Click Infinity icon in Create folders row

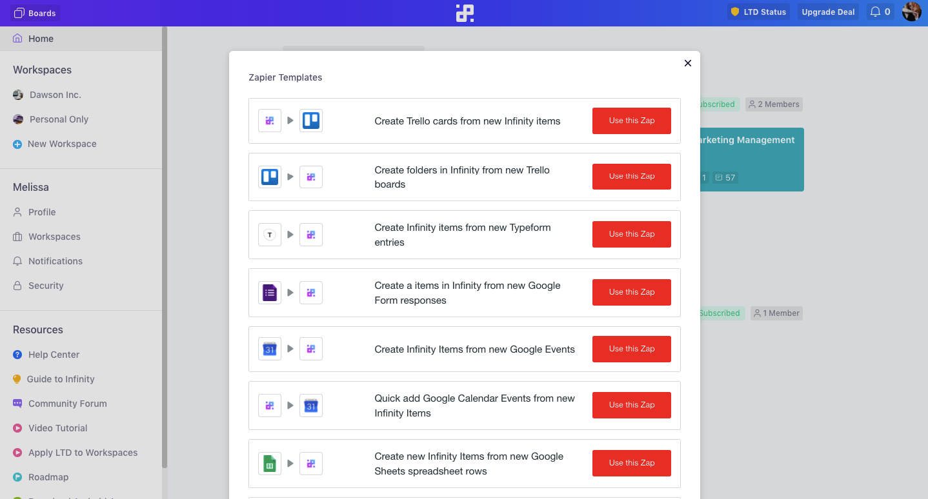[311, 177]
